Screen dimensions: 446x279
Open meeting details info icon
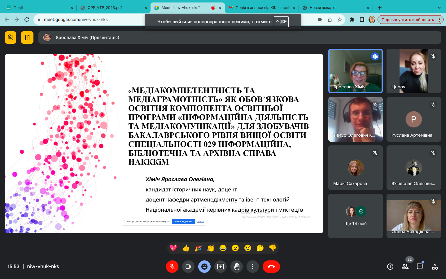[x=390, y=267]
